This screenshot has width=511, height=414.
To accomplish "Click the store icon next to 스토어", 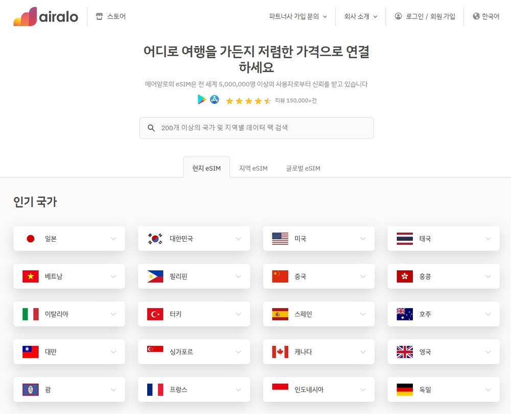I will [x=99, y=16].
